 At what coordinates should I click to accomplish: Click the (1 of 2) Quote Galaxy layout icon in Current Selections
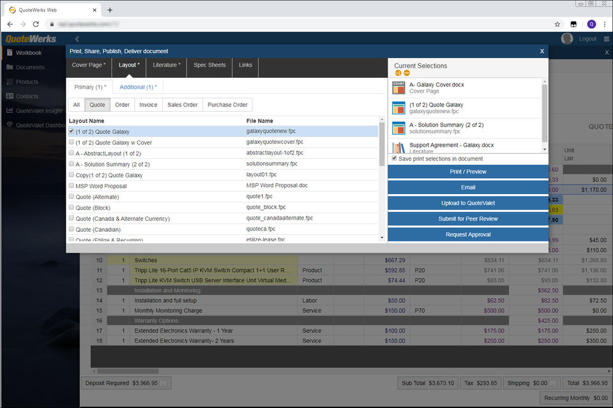pos(398,108)
